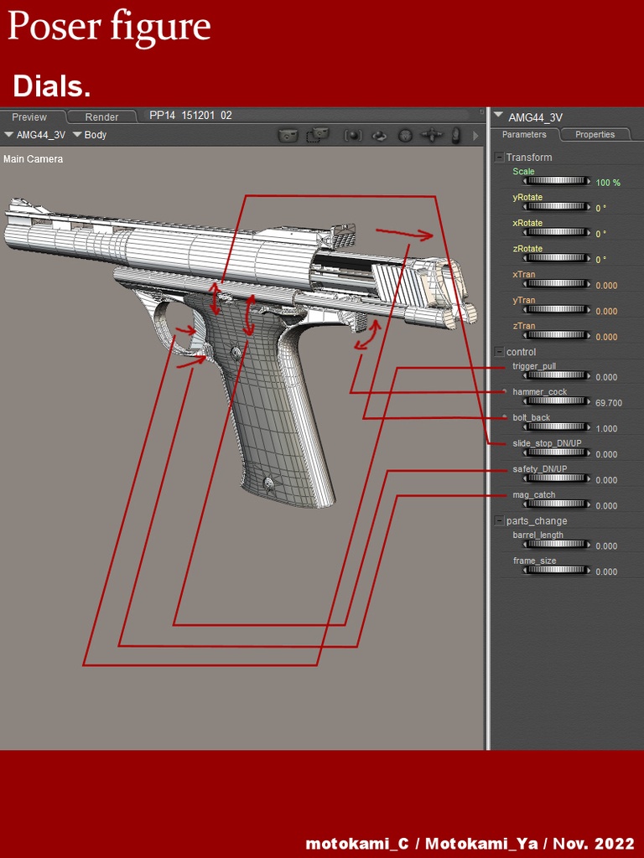Select the rotate trackball camera control

(379, 136)
